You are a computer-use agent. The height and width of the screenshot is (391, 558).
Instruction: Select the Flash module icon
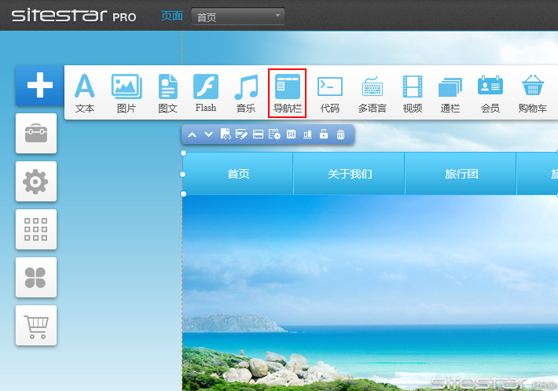coord(206,93)
